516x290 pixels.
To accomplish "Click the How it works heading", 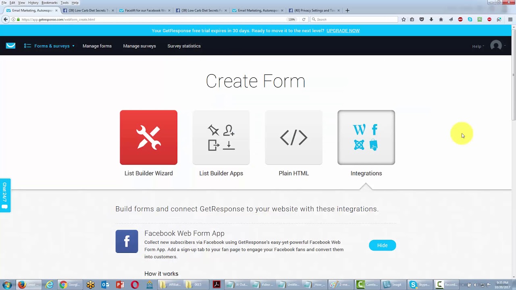I will 161,273.
